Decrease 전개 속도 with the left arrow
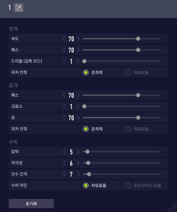The height and width of the screenshot is (212, 177). pyautogui.click(x=64, y=39)
